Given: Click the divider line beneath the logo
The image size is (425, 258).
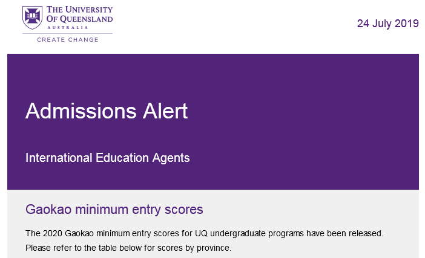Looking at the screenshot, I should (x=67, y=34).
